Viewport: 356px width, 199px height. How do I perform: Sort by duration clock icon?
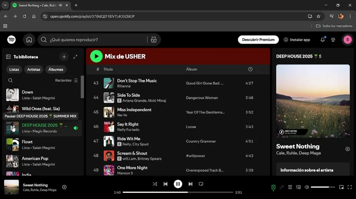click(250, 69)
